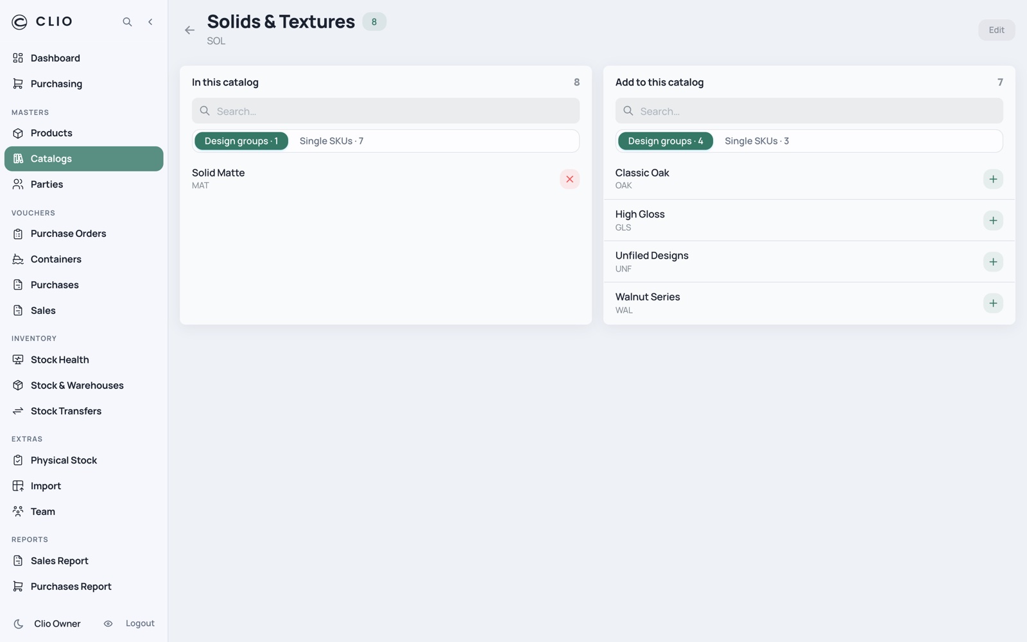
Task: Open Stock & Warehouses
Action: (x=84, y=385)
